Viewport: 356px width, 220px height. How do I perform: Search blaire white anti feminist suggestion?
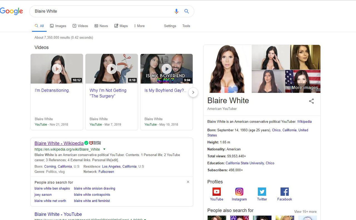coord(92,201)
